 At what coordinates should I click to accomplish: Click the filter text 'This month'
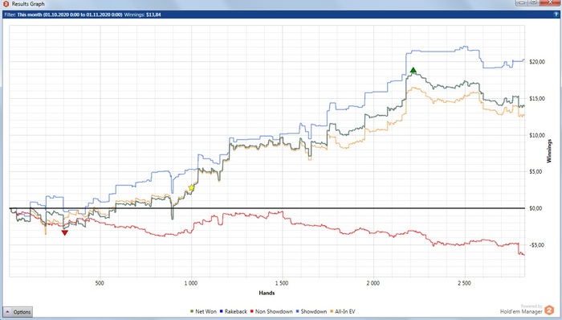click(x=30, y=14)
